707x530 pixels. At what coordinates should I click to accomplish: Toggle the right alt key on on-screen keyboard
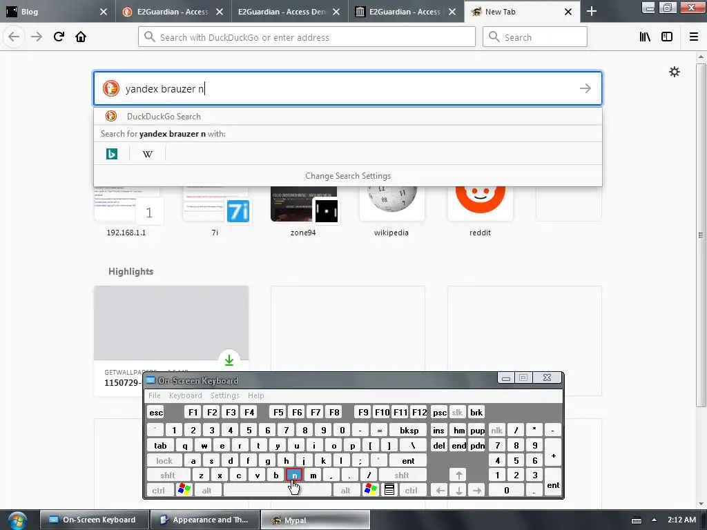pyautogui.click(x=345, y=491)
